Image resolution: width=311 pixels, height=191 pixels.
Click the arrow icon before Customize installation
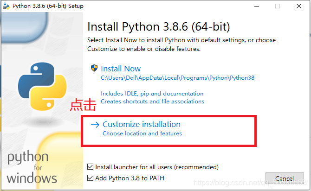click(95, 124)
